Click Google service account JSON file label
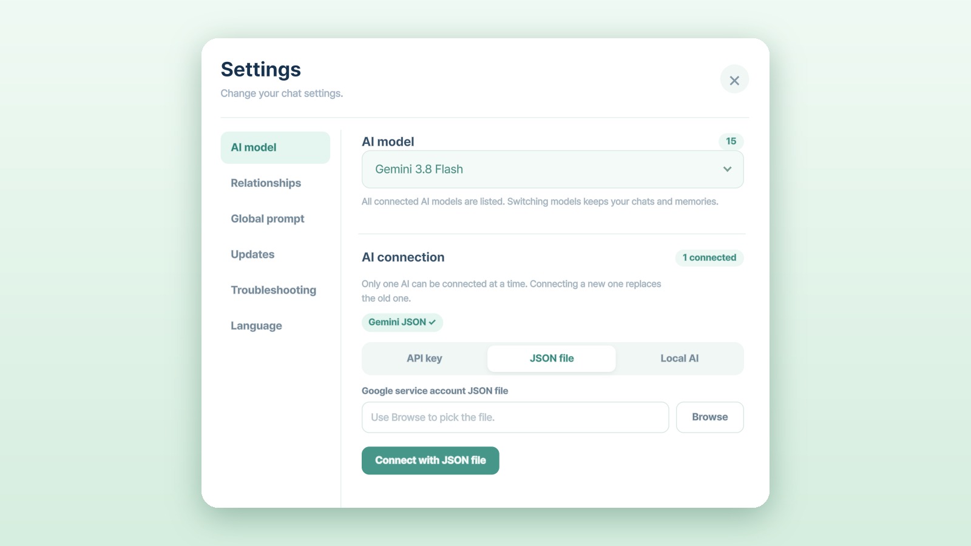This screenshot has width=971, height=546. pyautogui.click(x=435, y=391)
